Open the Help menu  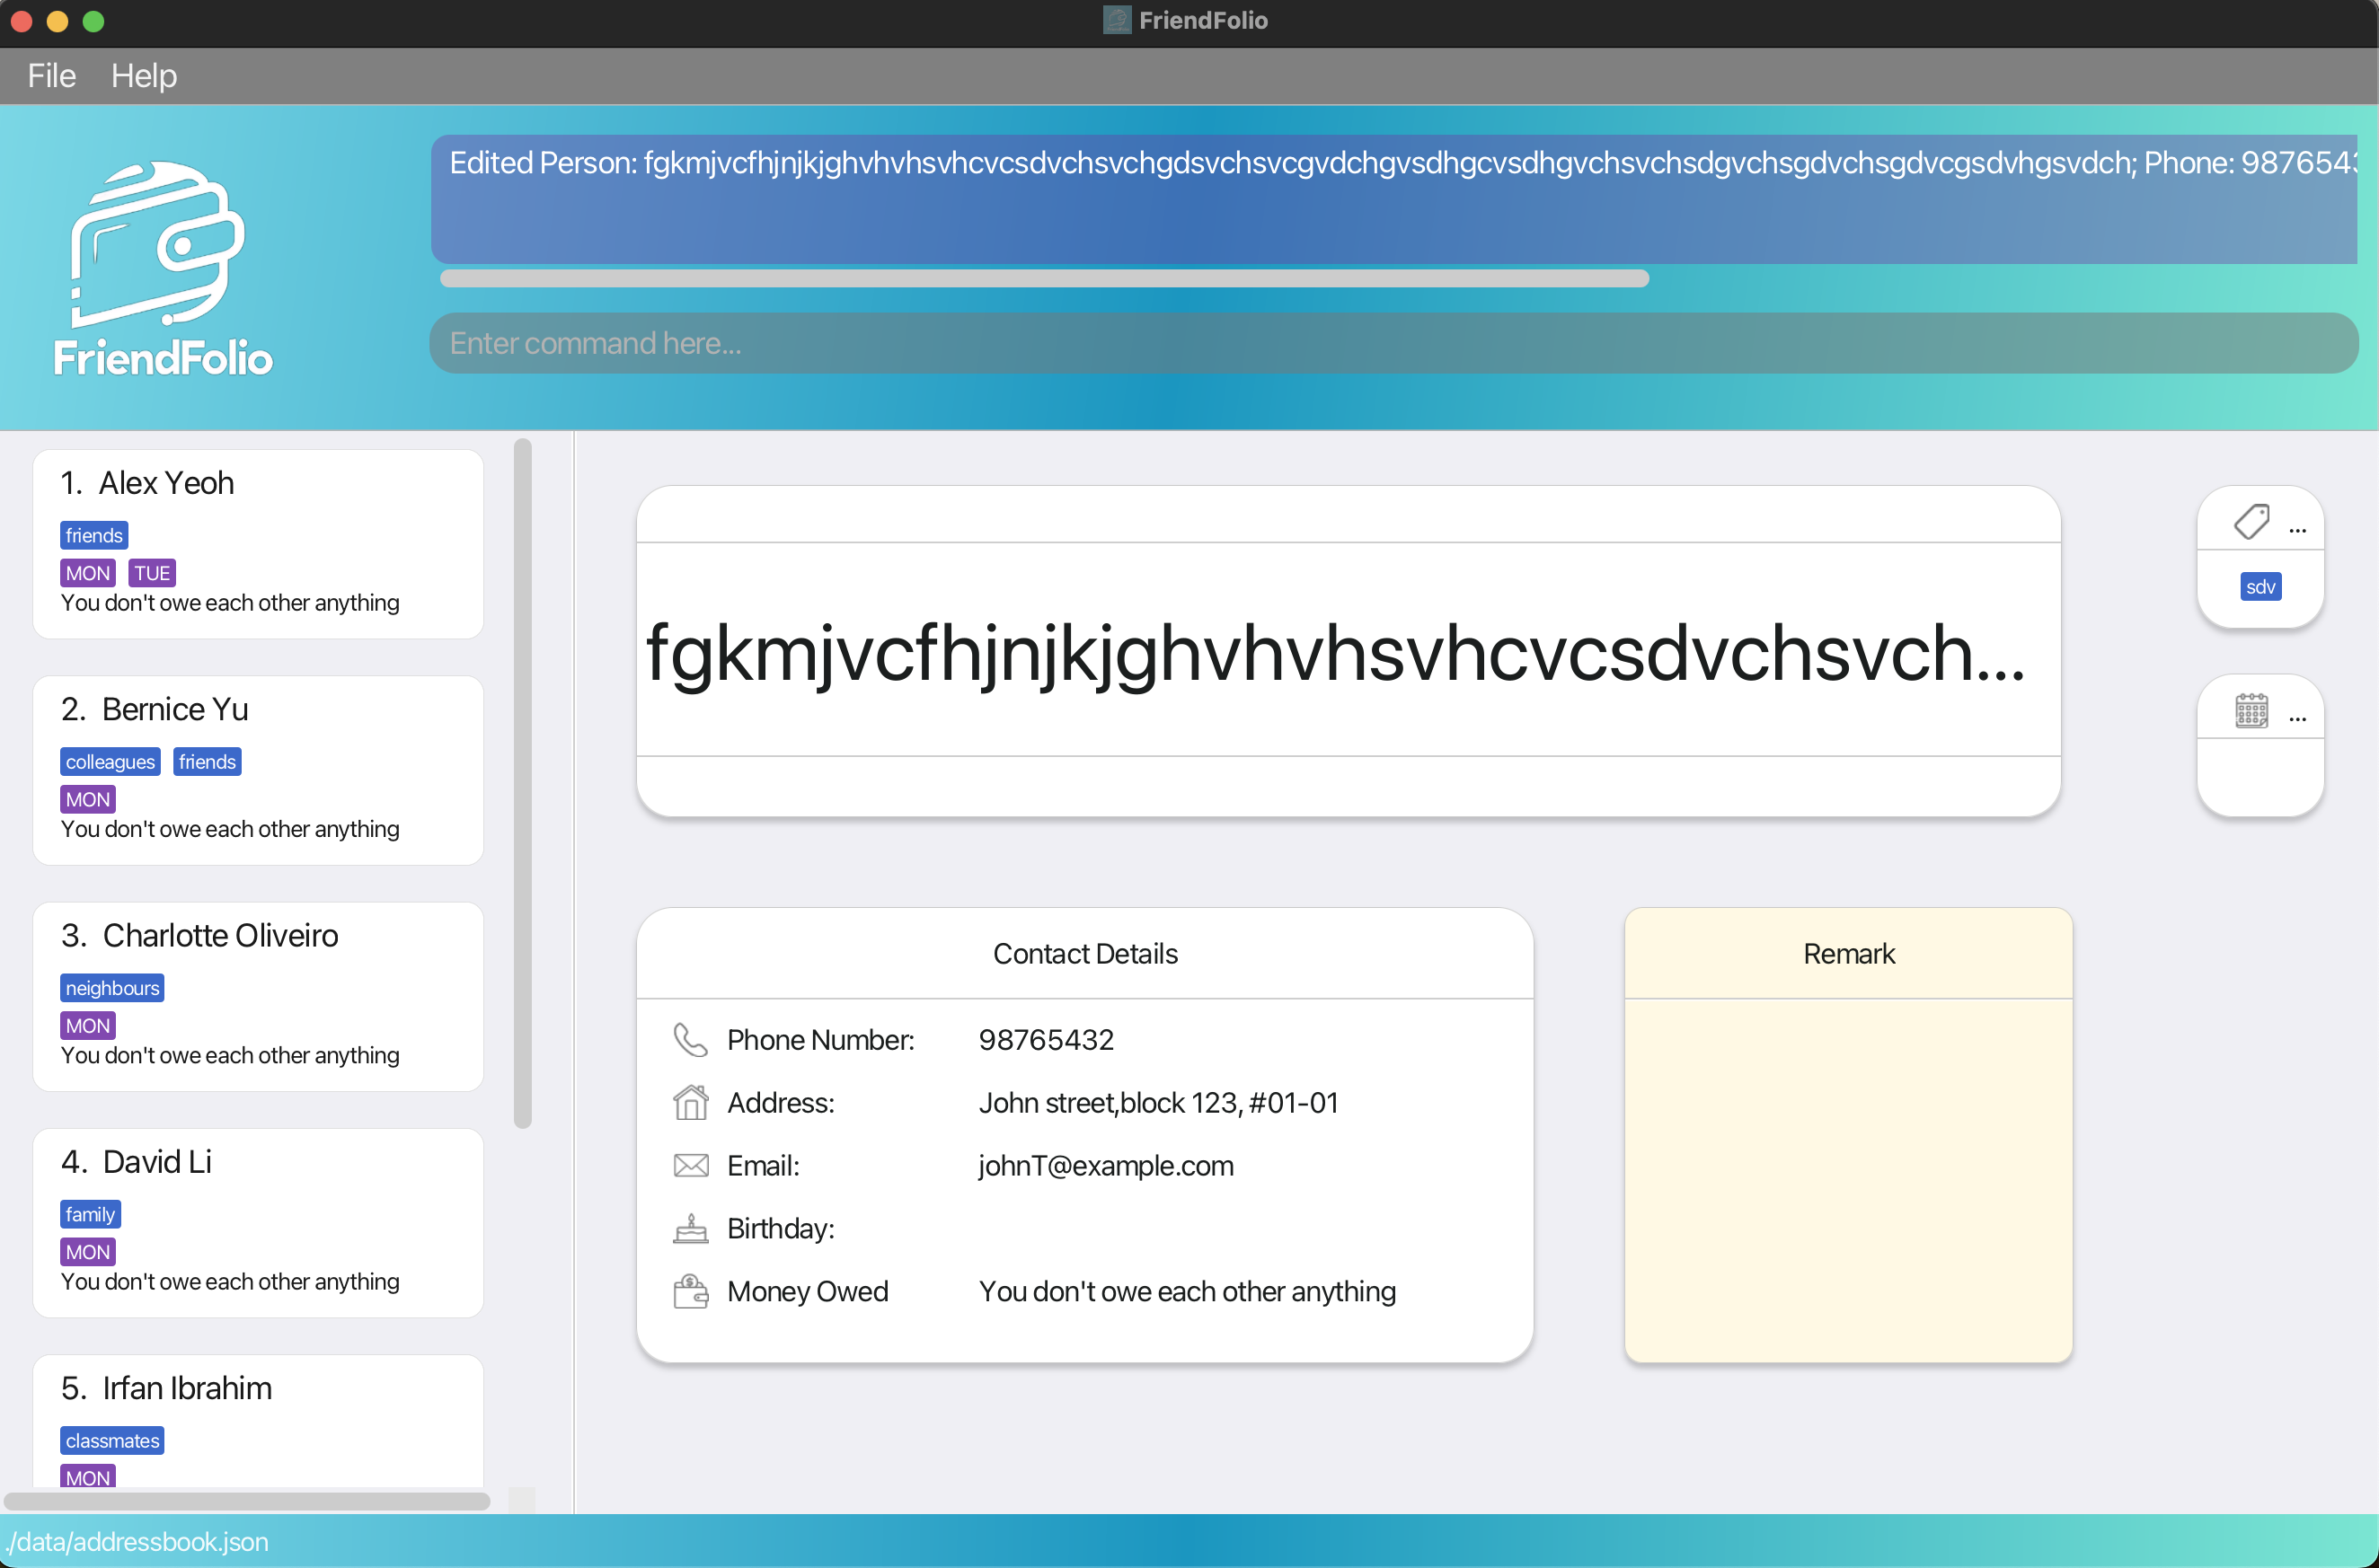coord(144,76)
